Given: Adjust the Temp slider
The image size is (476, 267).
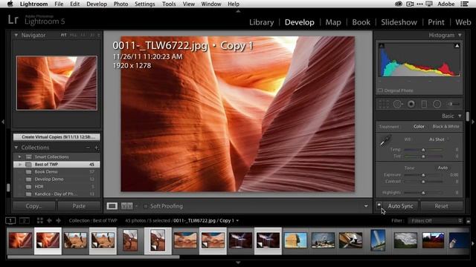Looking at the screenshot, I should (423, 150).
